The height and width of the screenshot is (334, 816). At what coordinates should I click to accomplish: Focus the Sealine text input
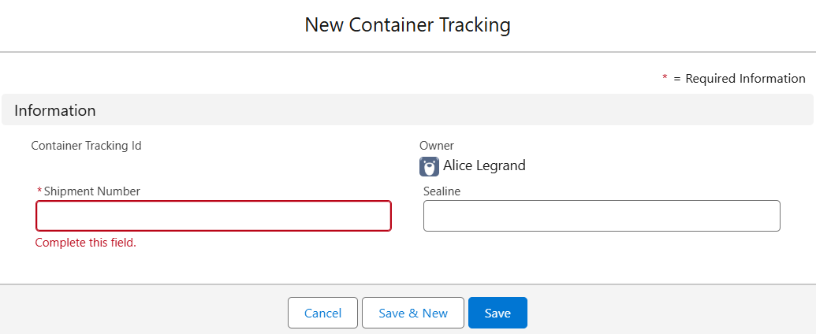tap(602, 216)
